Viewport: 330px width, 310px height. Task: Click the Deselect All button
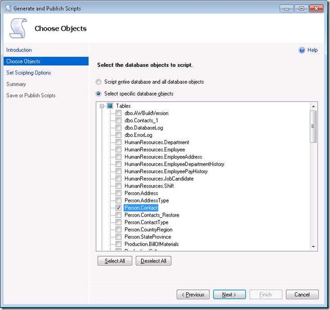pyautogui.click(x=153, y=261)
